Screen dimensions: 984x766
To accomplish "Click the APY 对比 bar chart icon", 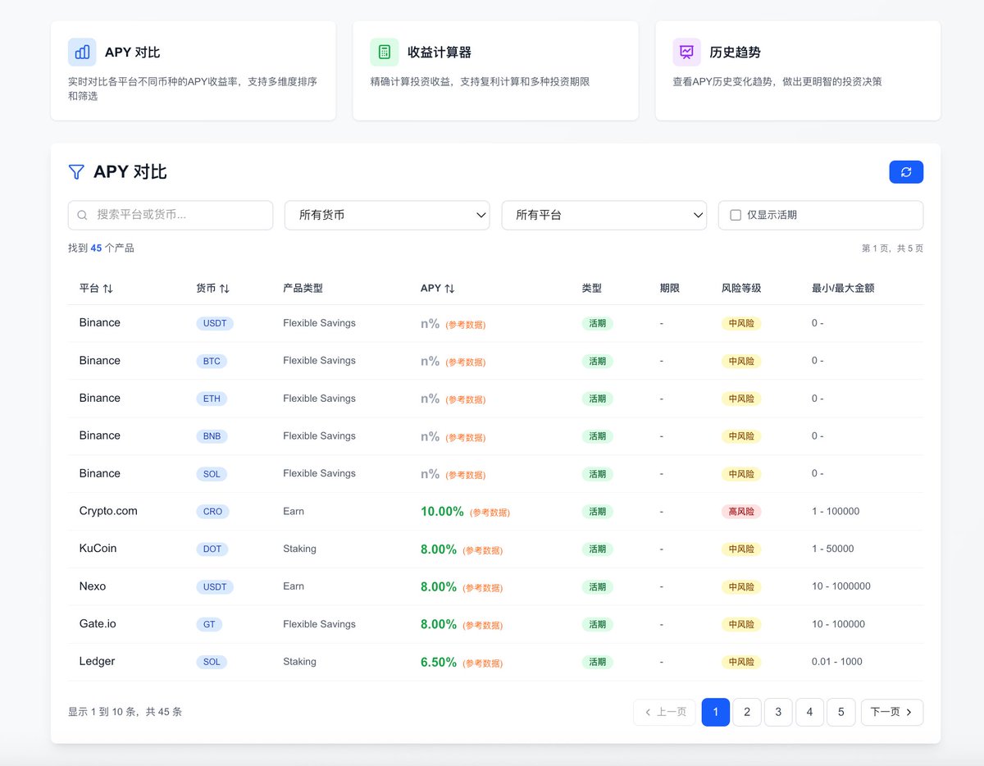I will pos(82,52).
